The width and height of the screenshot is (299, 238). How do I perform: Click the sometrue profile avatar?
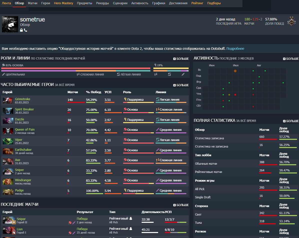10,24
